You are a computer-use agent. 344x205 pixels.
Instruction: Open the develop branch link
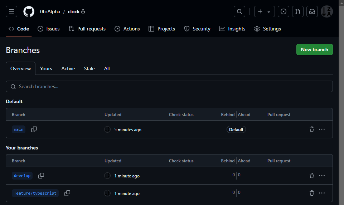(x=22, y=176)
